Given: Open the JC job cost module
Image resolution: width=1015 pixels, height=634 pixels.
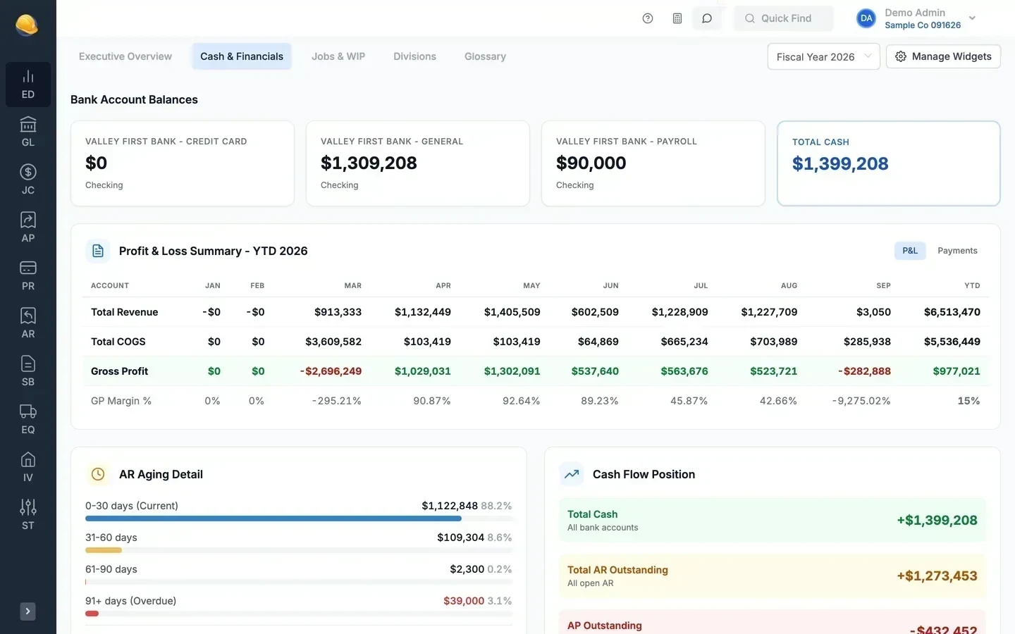Looking at the screenshot, I should pos(28,180).
